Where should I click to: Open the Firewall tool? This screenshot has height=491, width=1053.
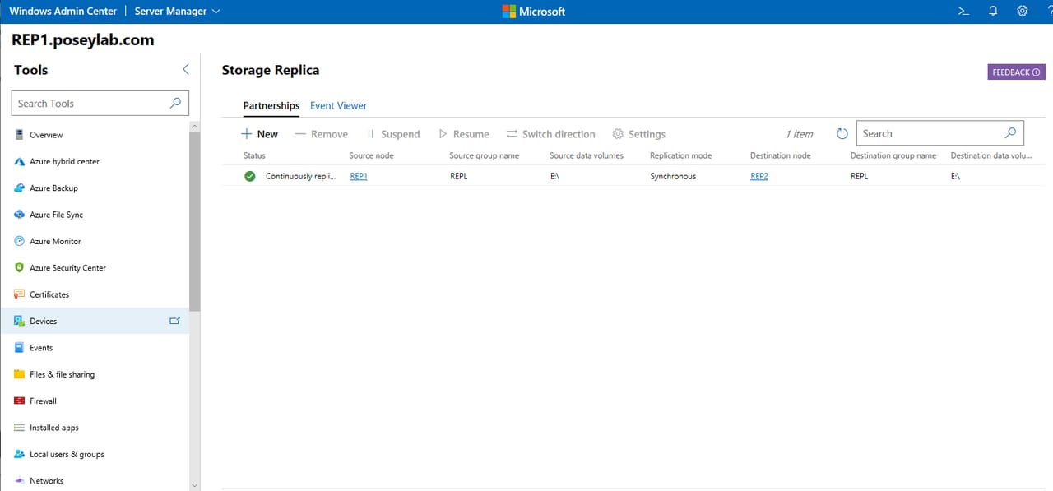tap(44, 401)
